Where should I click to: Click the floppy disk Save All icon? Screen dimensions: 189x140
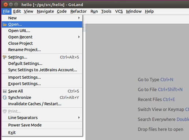point(5,91)
